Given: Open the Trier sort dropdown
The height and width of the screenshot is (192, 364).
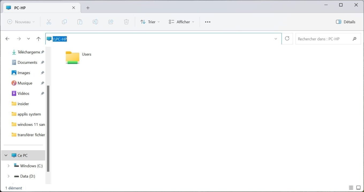Looking at the screenshot, I should [150, 22].
